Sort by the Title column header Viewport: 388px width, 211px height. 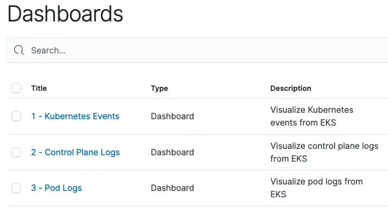point(39,88)
